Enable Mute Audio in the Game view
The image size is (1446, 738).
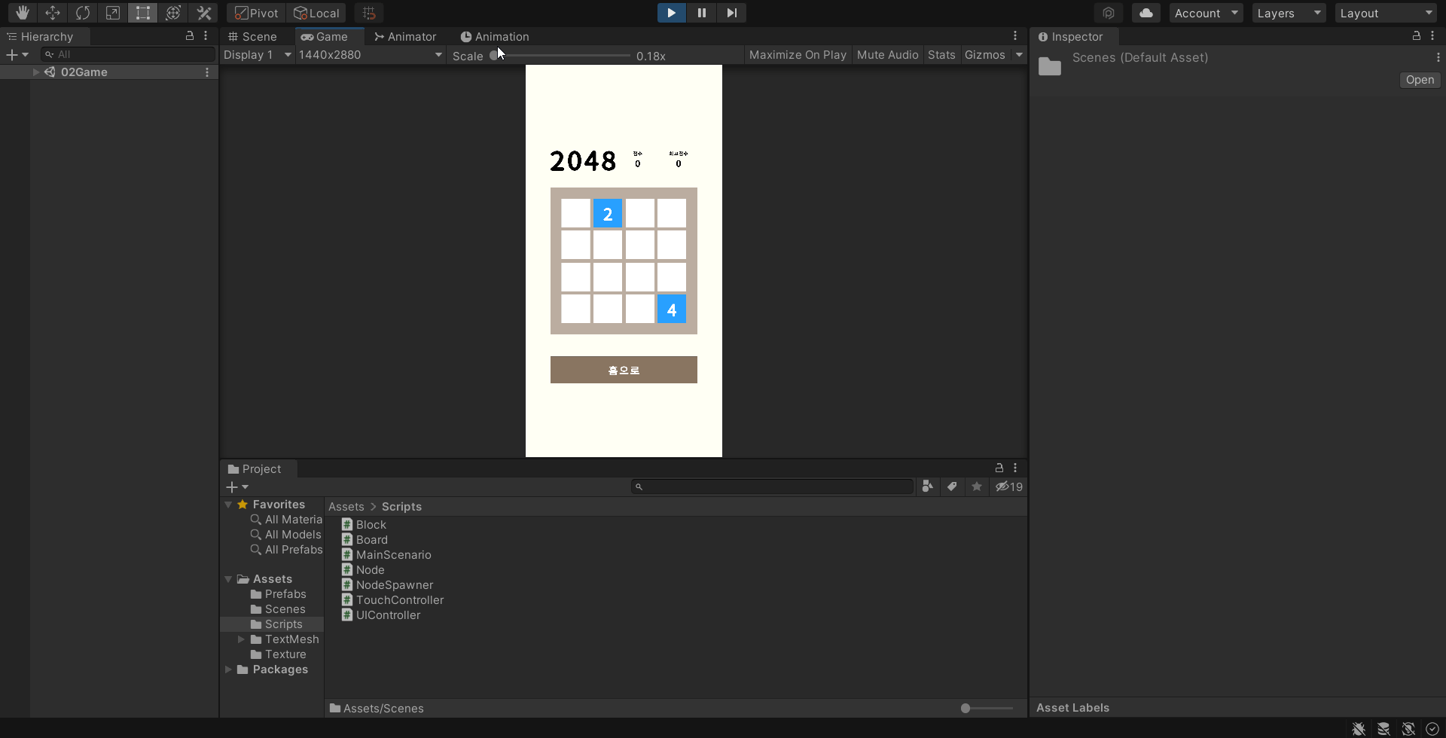pyautogui.click(x=887, y=54)
